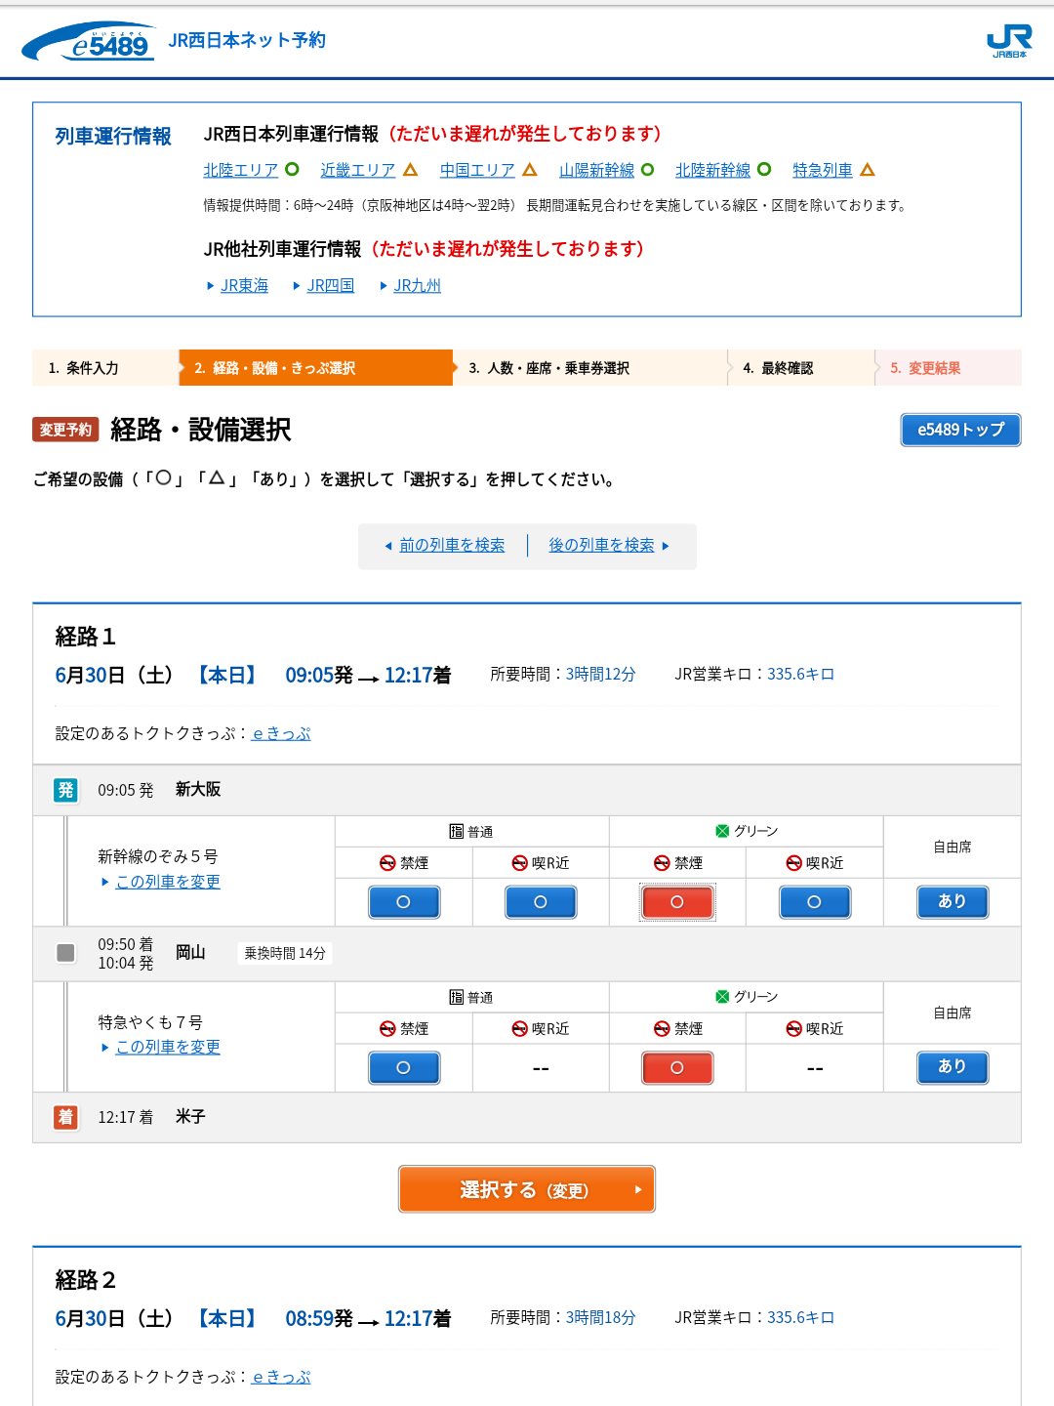Select のぞみ5号 グリーン 禁煙 seat
Viewport: 1054px width, 1406px height.
pyautogui.click(x=677, y=902)
